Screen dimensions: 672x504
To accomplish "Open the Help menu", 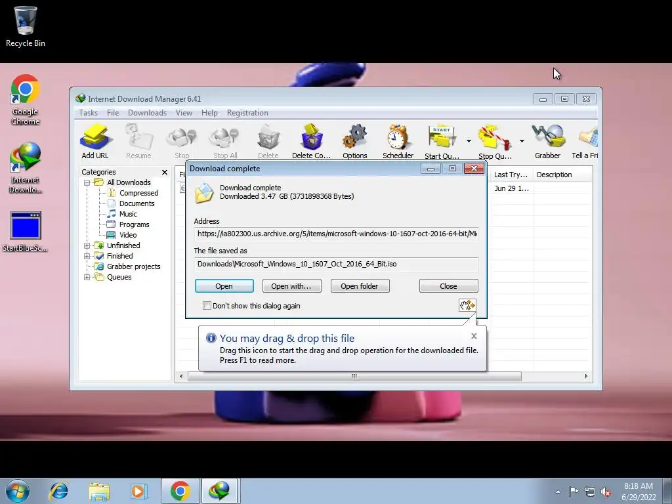I will pyautogui.click(x=209, y=113).
